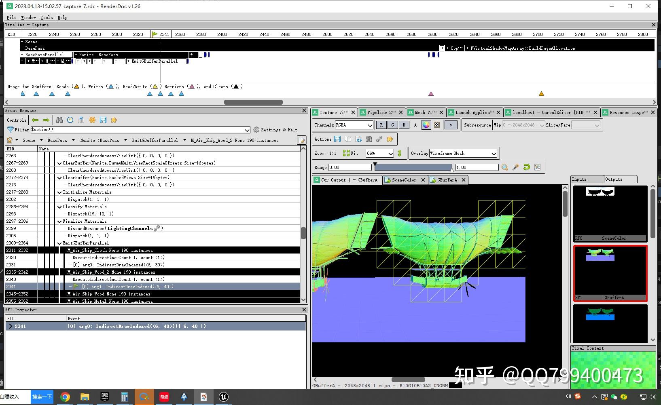Toggle the Blue channel display
Image resolution: width=661 pixels, height=405 pixels.
click(403, 125)
